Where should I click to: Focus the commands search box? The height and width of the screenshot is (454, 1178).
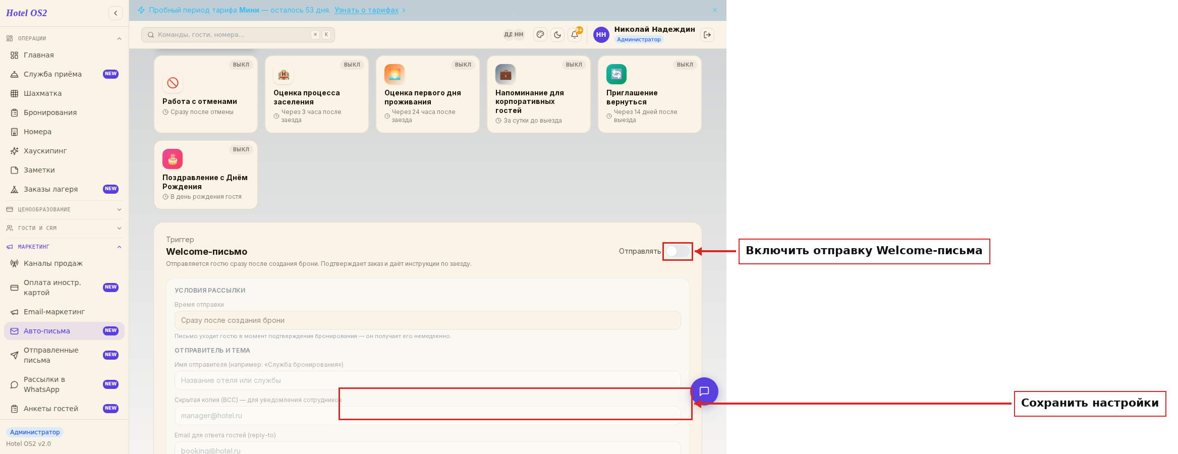[238, 35]
